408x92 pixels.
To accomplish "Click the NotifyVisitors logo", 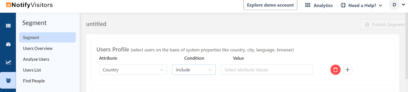I will [29, 5].
